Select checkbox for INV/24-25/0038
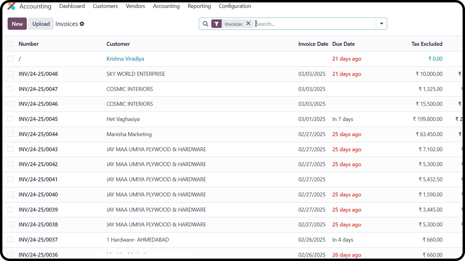Viewport: 465px width, 261px height. point(10,224)
